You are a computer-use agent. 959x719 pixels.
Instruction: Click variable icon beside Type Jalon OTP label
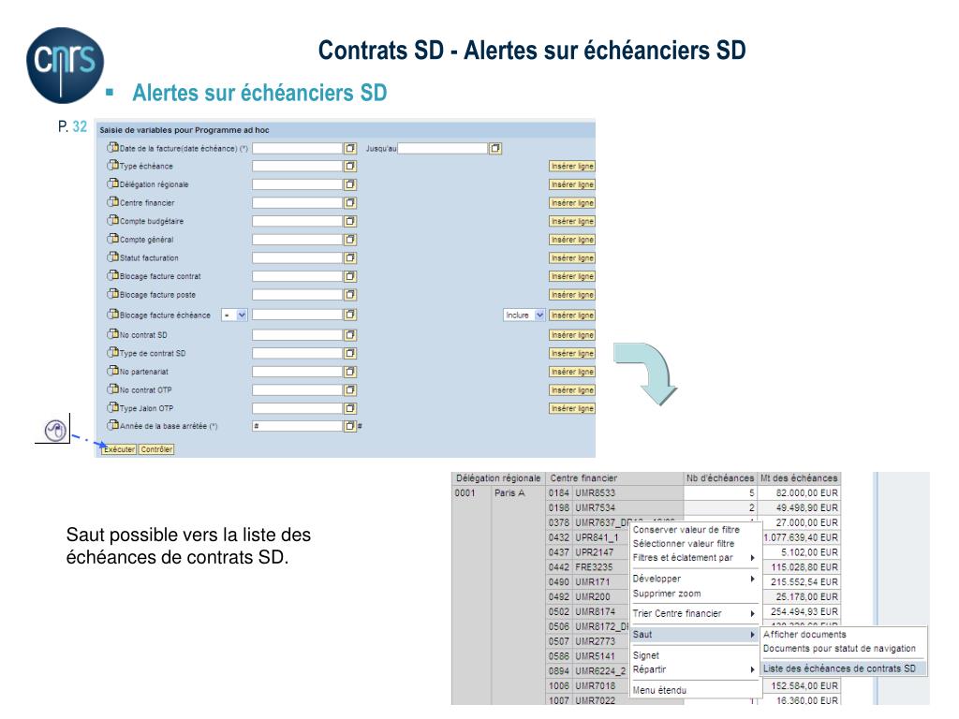(x=112, y=407)
